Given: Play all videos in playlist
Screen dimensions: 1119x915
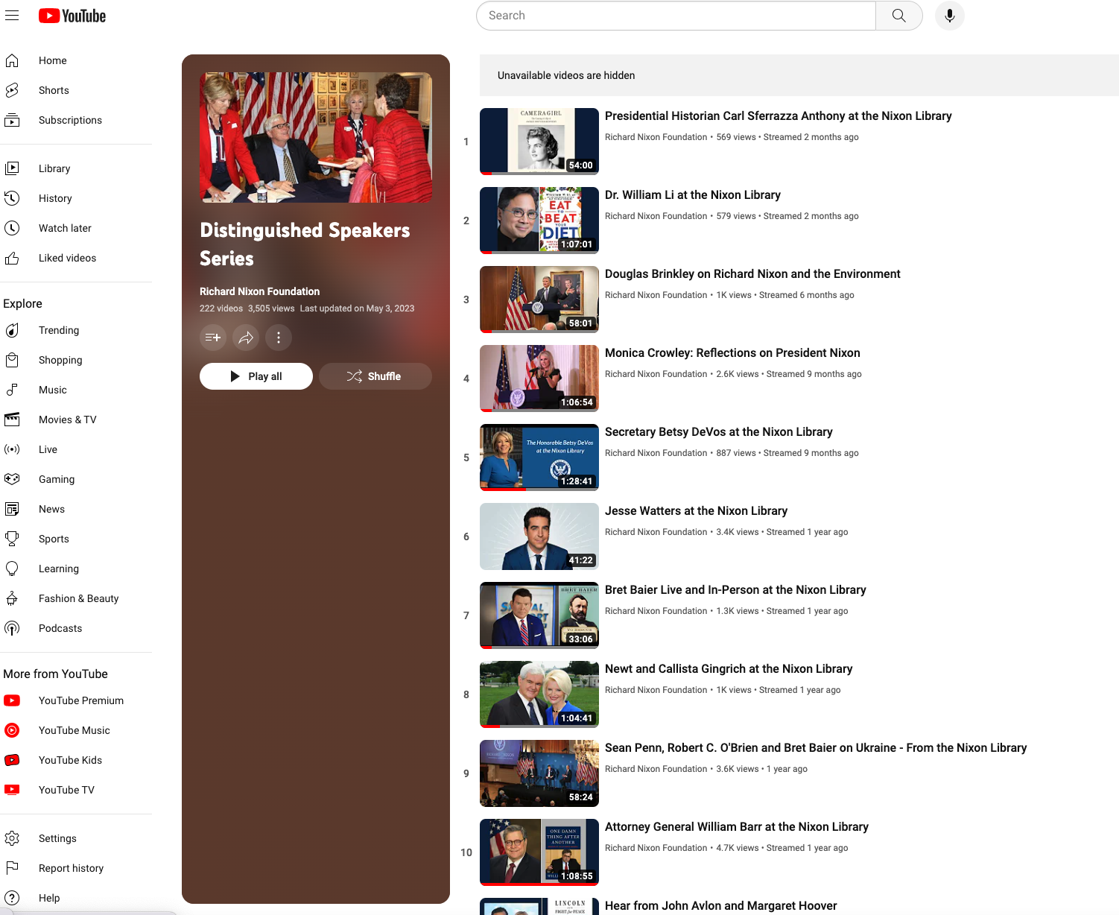Looking at the screenshot, I should click(x=256, y=376).
